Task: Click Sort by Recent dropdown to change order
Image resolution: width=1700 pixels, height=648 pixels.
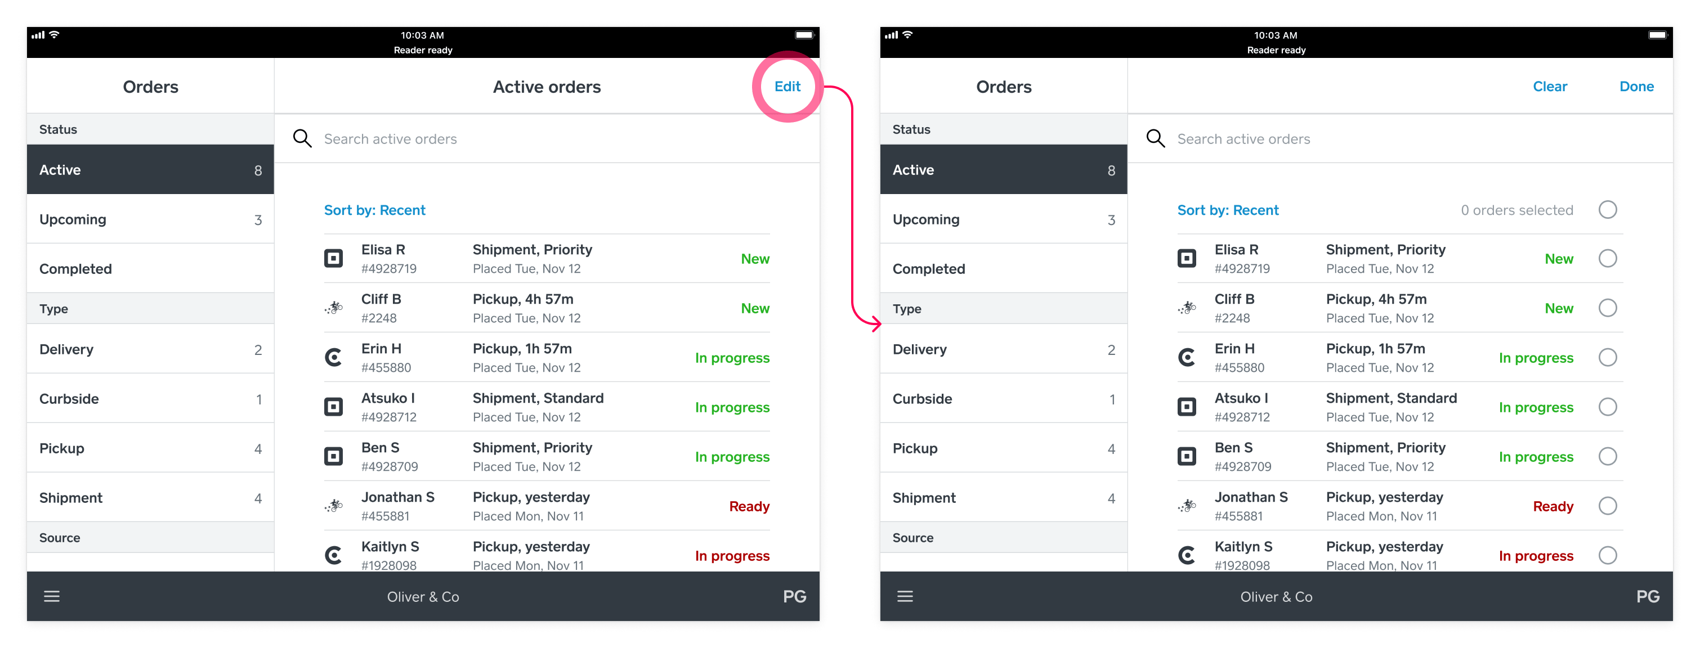Action: pos(373,210)
